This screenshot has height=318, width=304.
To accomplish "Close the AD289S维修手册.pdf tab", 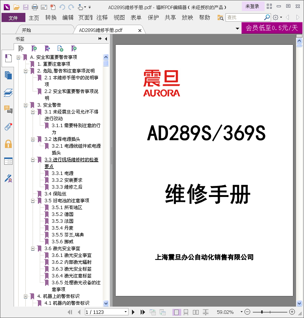I will tap(140, 30).
